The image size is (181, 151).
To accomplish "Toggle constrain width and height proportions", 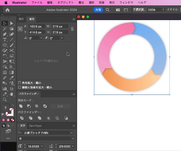I will pyautogui.click(x=72, y=29).
